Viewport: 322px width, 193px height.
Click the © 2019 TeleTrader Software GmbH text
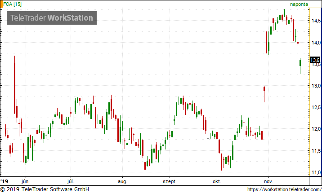click(x=45, y=189)
